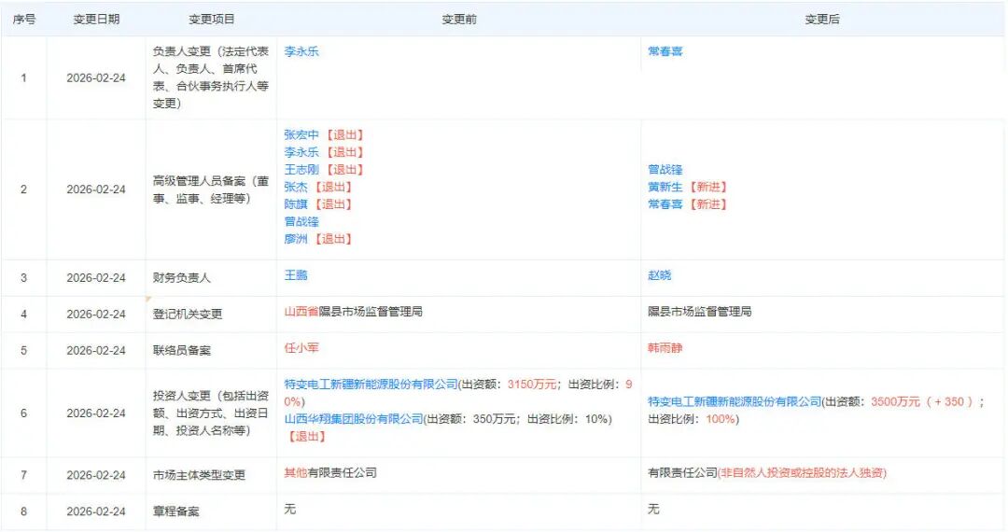Click the 变更日期 column header
This screenshot has height=532, width=1008.
point(96,20)
